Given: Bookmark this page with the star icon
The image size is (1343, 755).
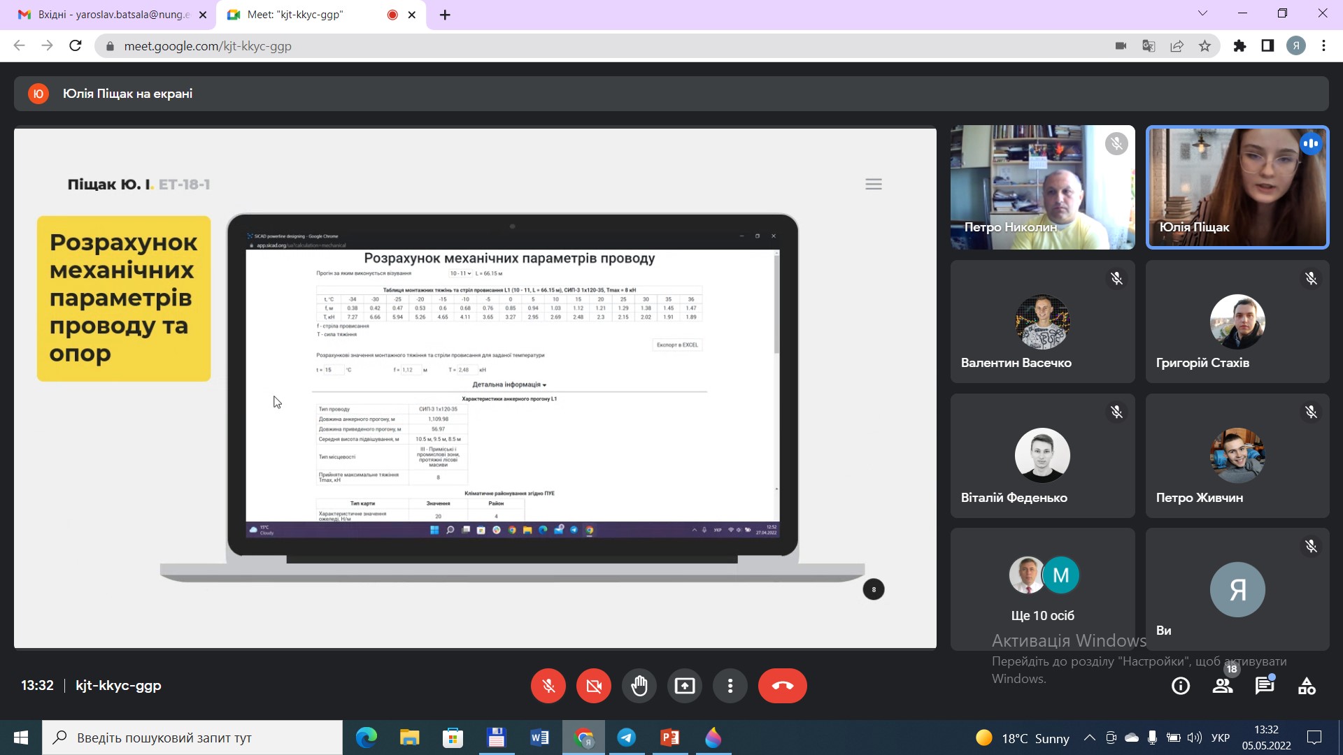Looking at the screenshot, I should click(1205, 46).
